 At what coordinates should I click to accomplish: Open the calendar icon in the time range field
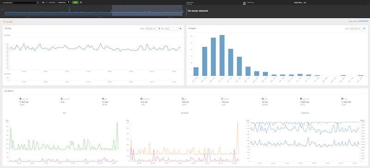(x=37, y=2)
